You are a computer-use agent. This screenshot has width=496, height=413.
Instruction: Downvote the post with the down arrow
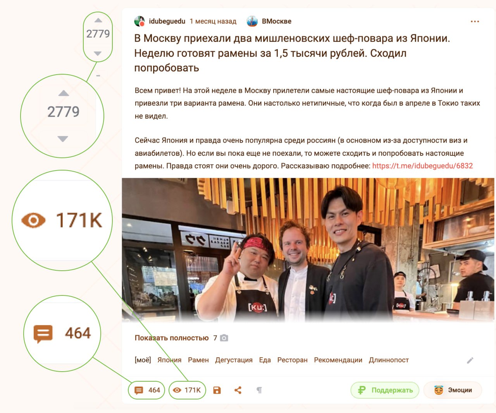tap(98, 53)
